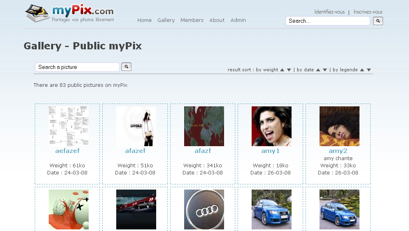Screen dimensions: 409x231
Task: Sort by date ascending arrow
Action: click(318, 70)
